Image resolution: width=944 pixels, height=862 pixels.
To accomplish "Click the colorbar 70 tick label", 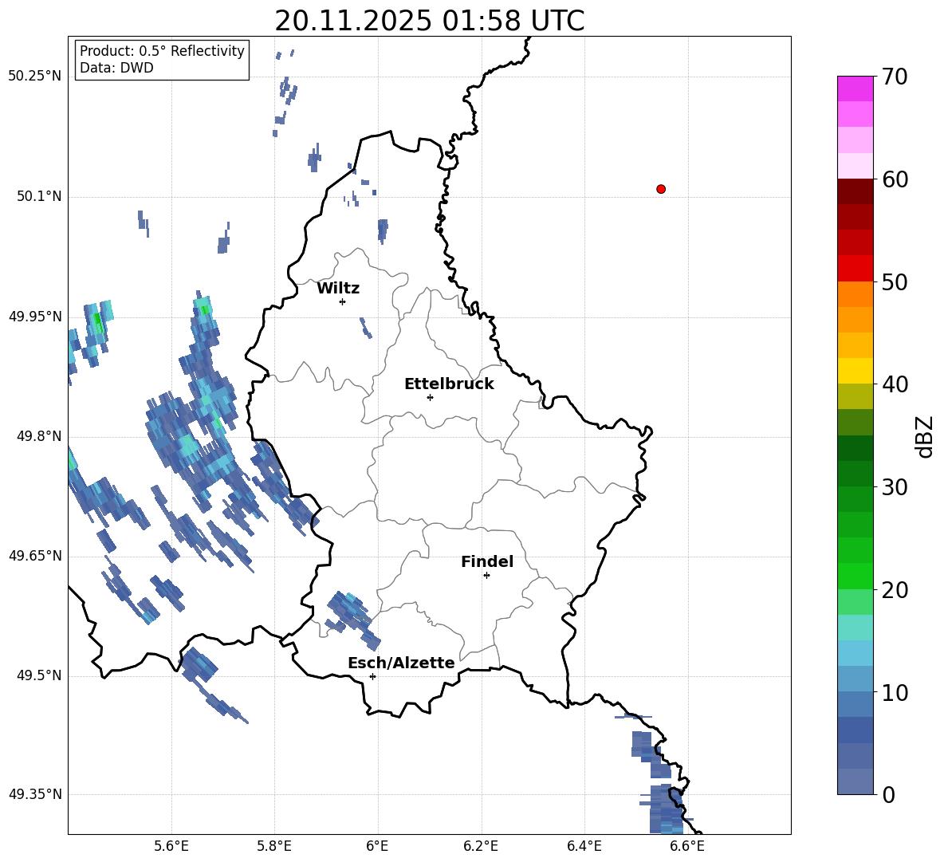I will (895, 77).
